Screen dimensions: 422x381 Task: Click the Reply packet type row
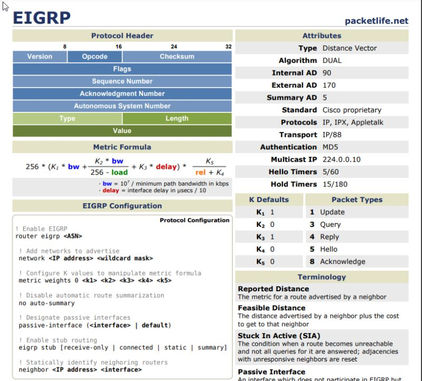pyautogui.click(x=357, y=237)
